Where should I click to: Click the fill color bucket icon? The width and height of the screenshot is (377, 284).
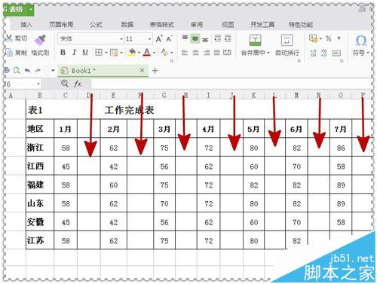(132, 53)
